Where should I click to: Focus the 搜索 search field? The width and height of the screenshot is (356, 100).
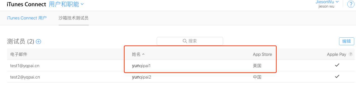pos(190,41)
